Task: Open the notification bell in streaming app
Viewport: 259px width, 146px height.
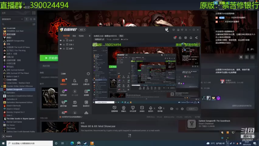Action: 191,38
